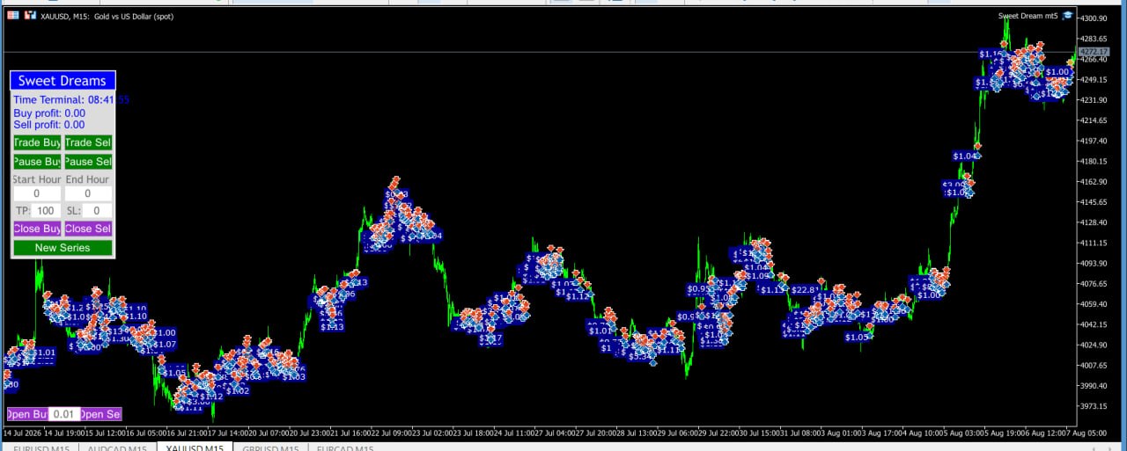Image resolution: width=1127 pixels, height=451 pixels.
Task: Click the Sweet Dream mt5 expert hat icon
Action: (x=1068, y=16)
